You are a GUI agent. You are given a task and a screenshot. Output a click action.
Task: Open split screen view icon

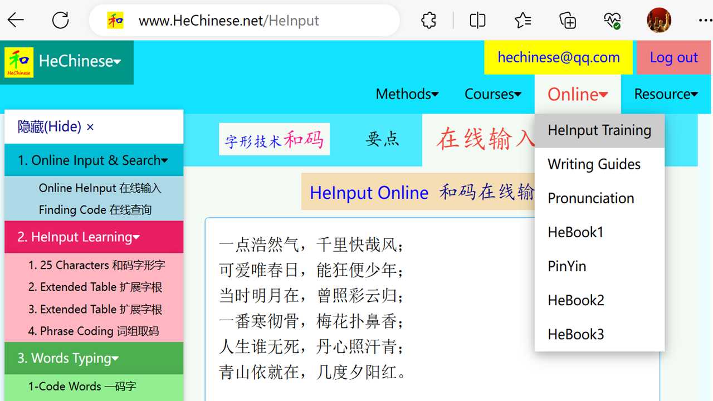coord(477,20)
